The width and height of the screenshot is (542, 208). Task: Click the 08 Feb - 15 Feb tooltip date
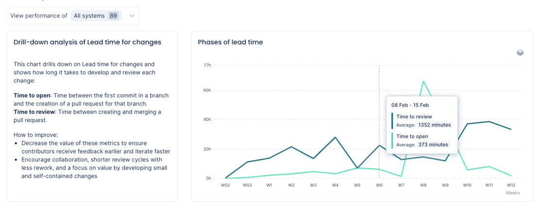pos(409,105)
